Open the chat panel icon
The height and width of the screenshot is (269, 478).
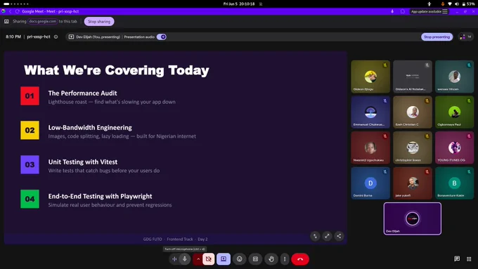click(x=457, y=259)
